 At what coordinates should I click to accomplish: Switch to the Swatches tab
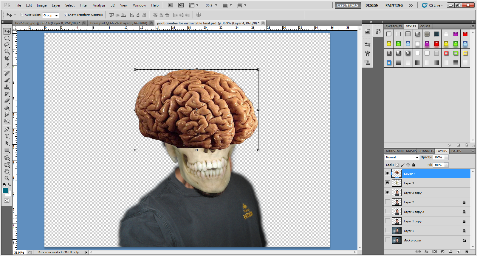point(394,26)
